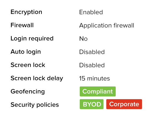The height and width of the screenshot is (116, 155).
Task: Click the word firewall in Application firewall
Action: [x=124, y=25]
